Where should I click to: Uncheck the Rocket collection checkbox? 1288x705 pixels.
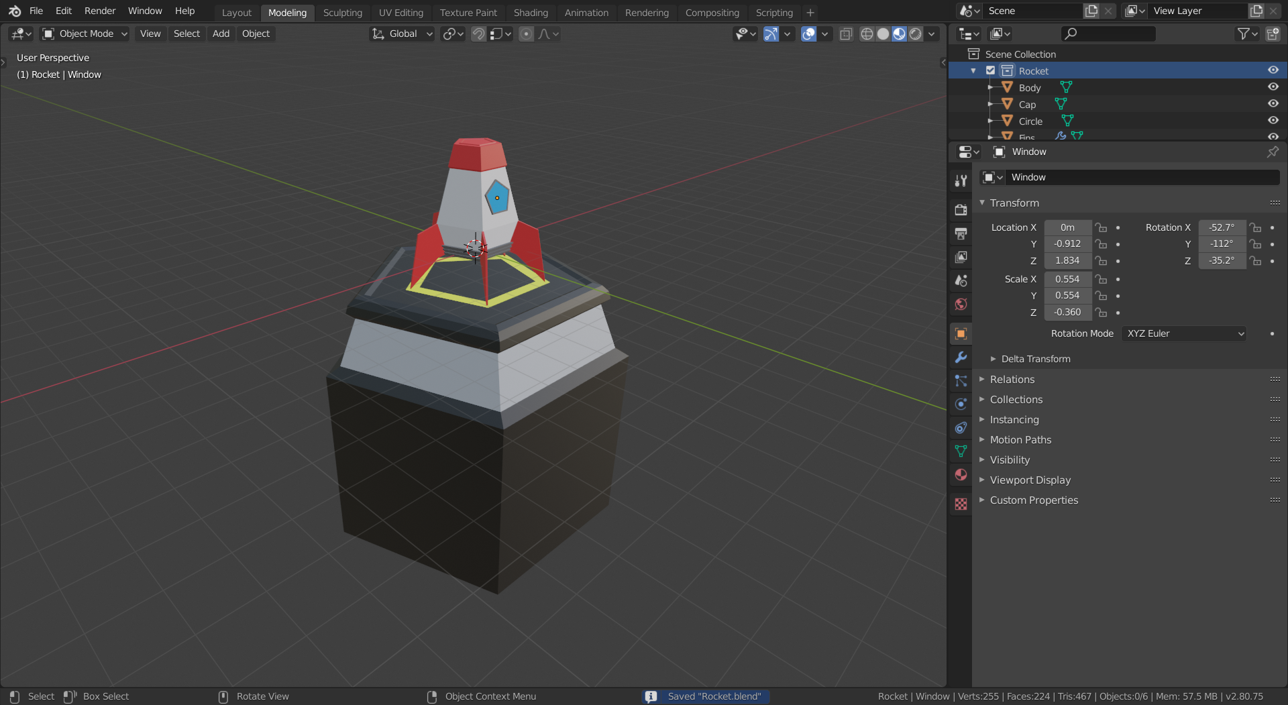[x=991, y=70]
